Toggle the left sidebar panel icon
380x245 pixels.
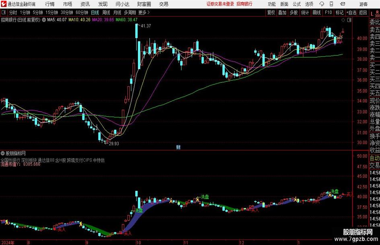tap(3, 12)
